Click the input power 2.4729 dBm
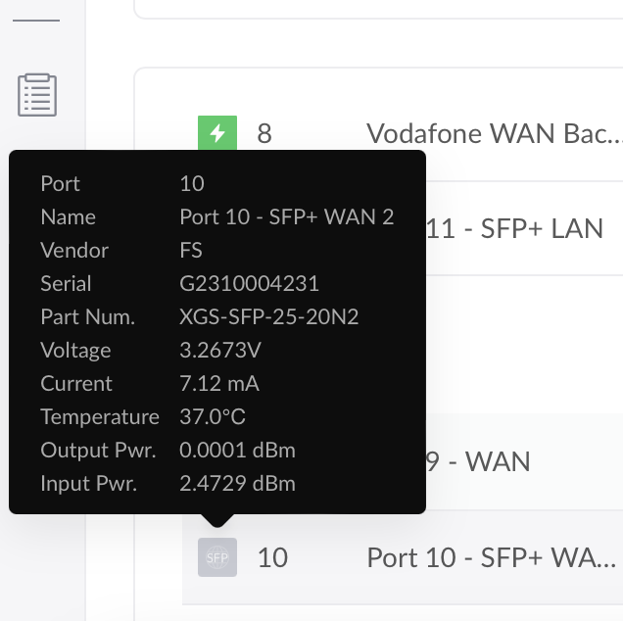 coord(237,484)
